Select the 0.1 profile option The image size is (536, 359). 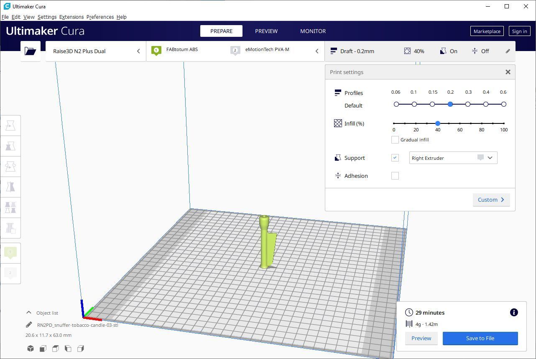click(414, 104)
